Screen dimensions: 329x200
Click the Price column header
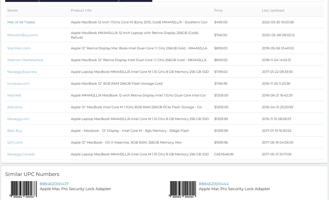(218, 10)
